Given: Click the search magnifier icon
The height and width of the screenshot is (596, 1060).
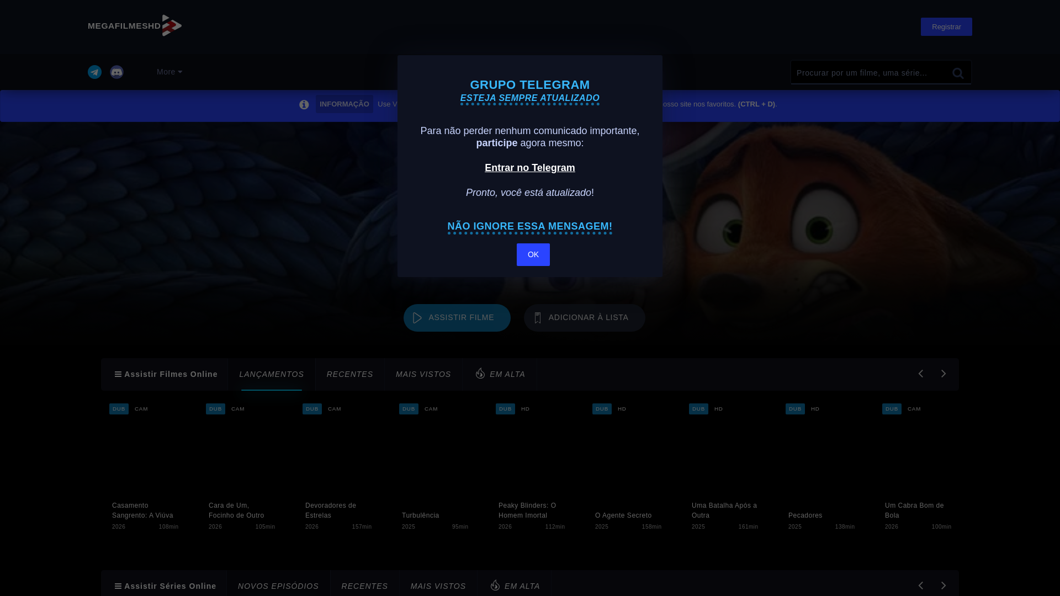Looking at the screenshot, I should click(x=958, y=73).
